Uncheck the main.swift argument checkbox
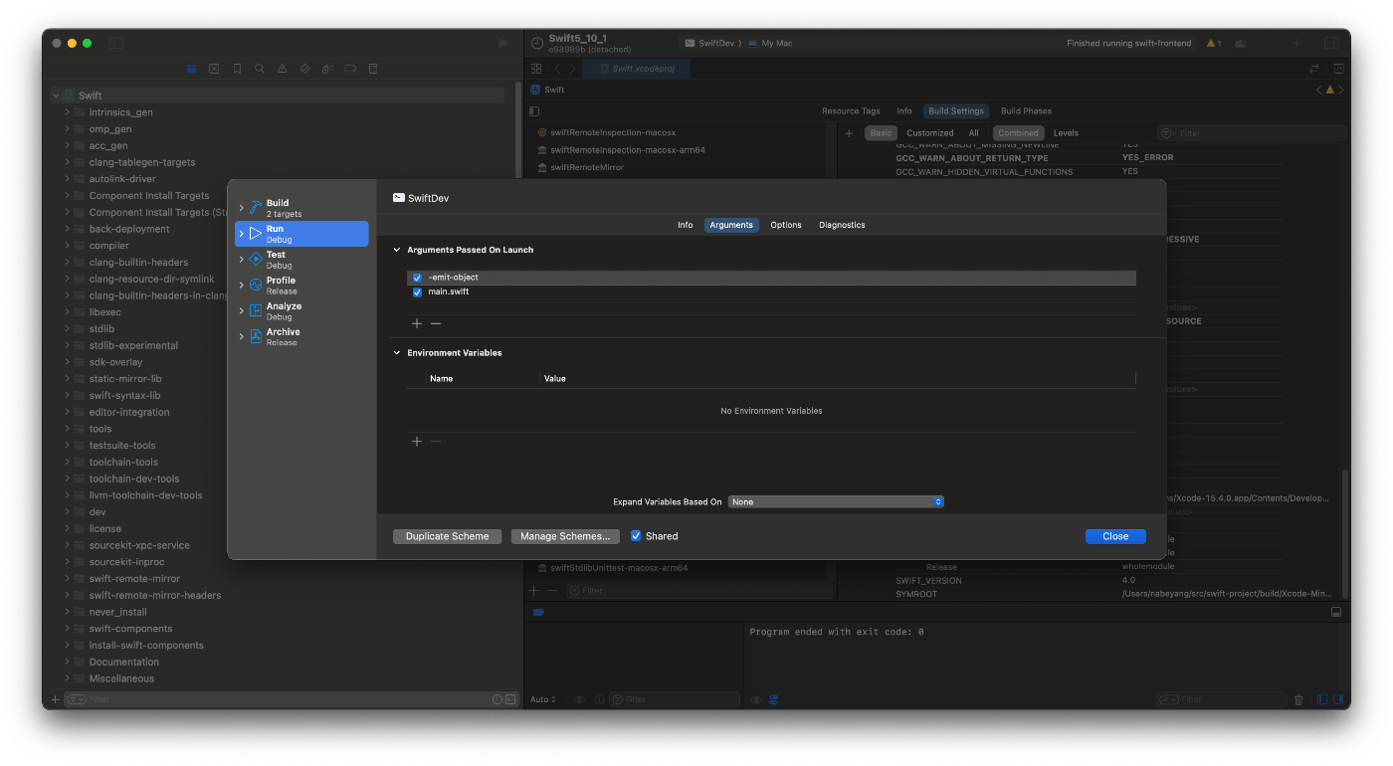 418,292
